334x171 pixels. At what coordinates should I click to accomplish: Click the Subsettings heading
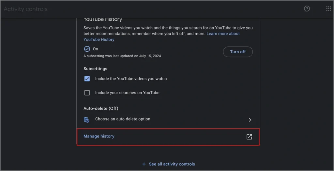95,69
